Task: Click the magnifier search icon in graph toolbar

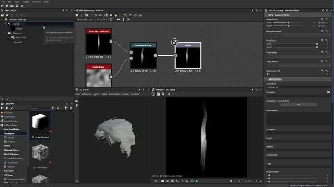Action: point(96,15)
